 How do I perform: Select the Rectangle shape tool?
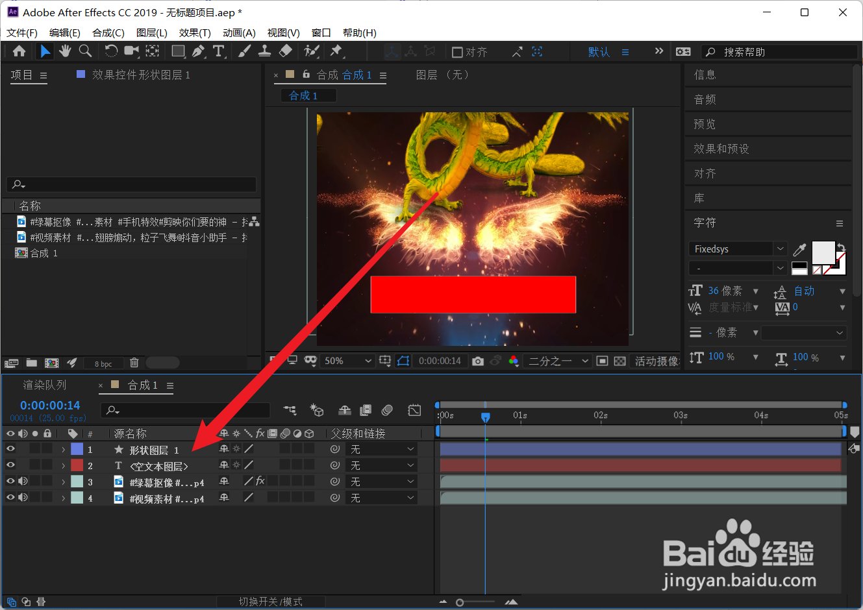pos(179,51)
